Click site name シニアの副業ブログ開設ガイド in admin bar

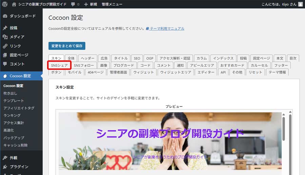(42, 4)
